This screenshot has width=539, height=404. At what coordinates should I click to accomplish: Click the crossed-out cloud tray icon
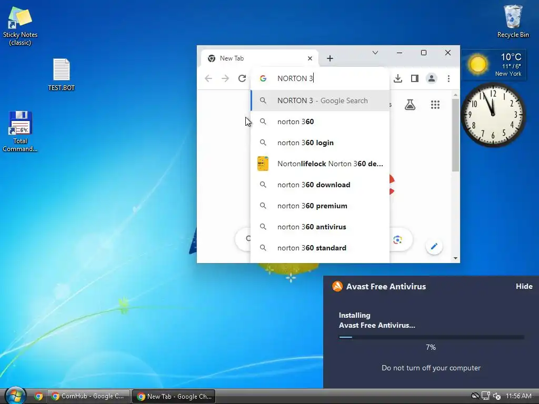pos(475,396)
